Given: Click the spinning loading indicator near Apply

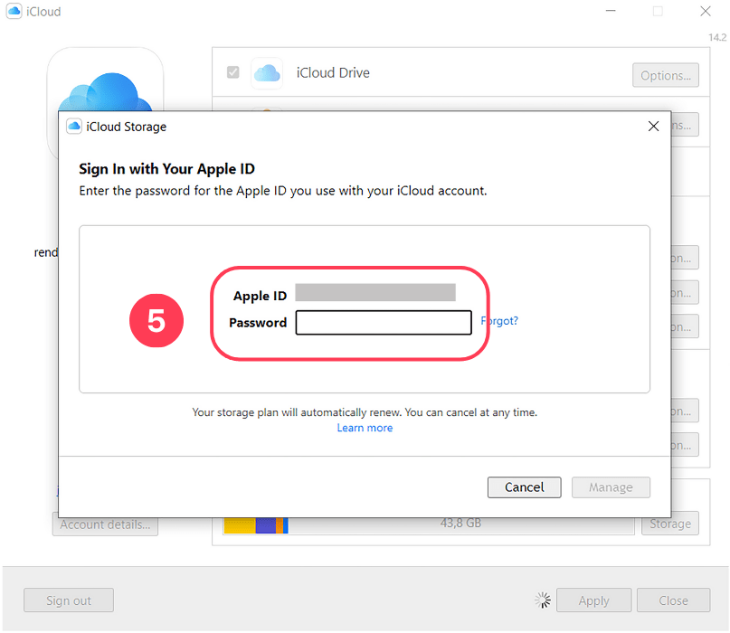Looking at the screenshot, I should point(543,600).
